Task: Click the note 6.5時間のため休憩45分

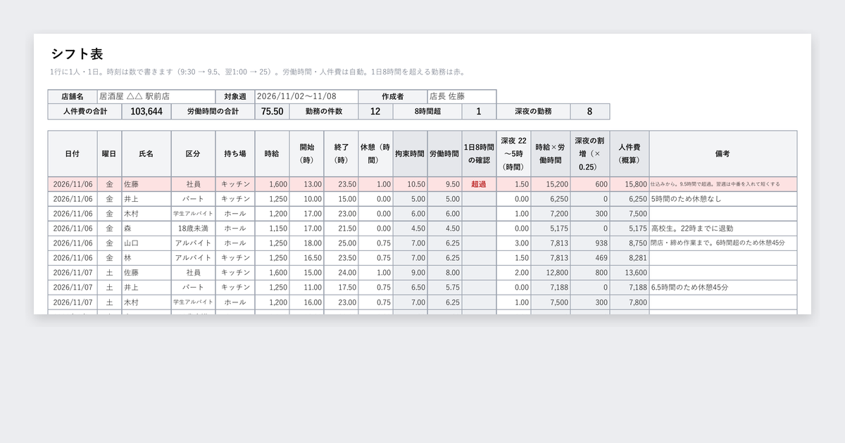Action: pyautogui.click(x=722, y=288)
